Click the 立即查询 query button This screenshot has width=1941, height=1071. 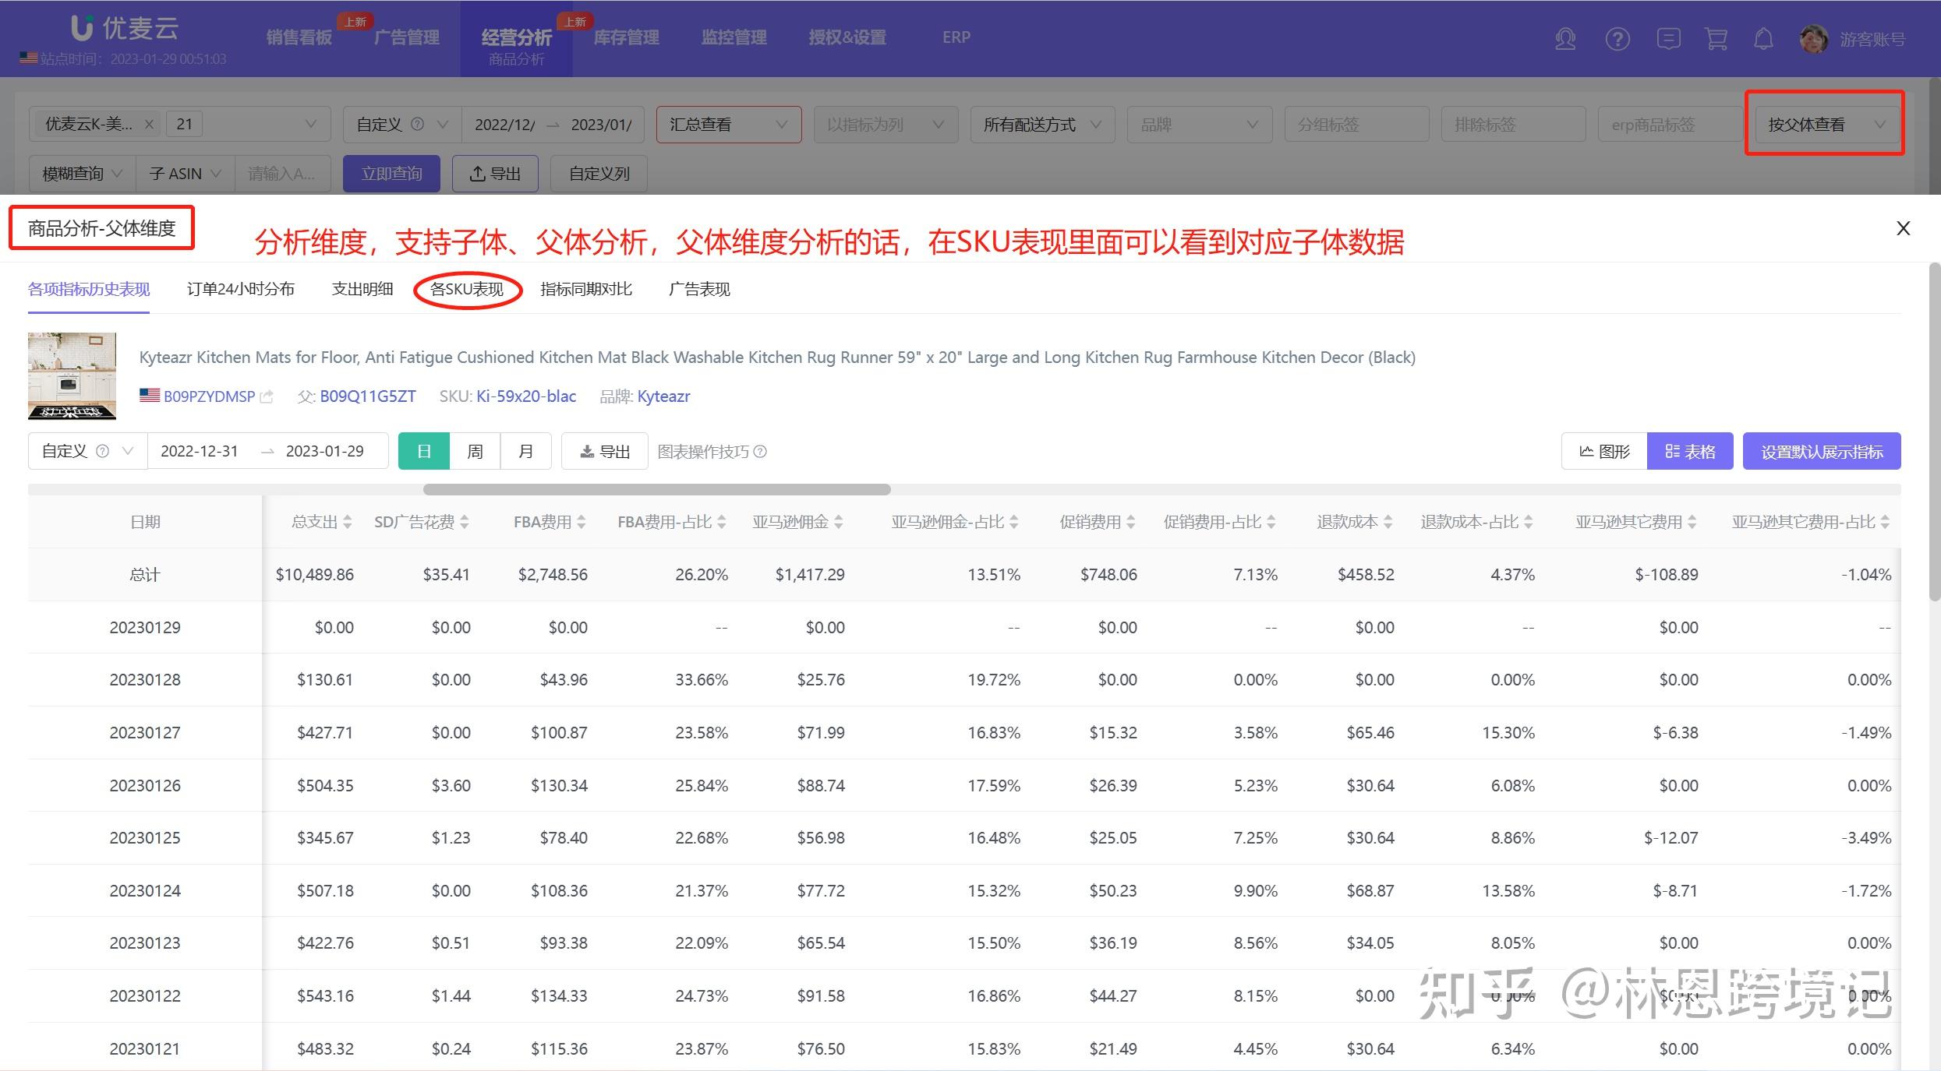point(391,173)
